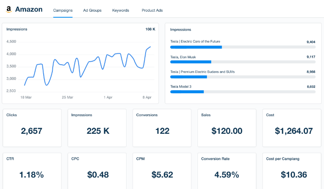Click the $1,264.07 cost value

point(294,131)
